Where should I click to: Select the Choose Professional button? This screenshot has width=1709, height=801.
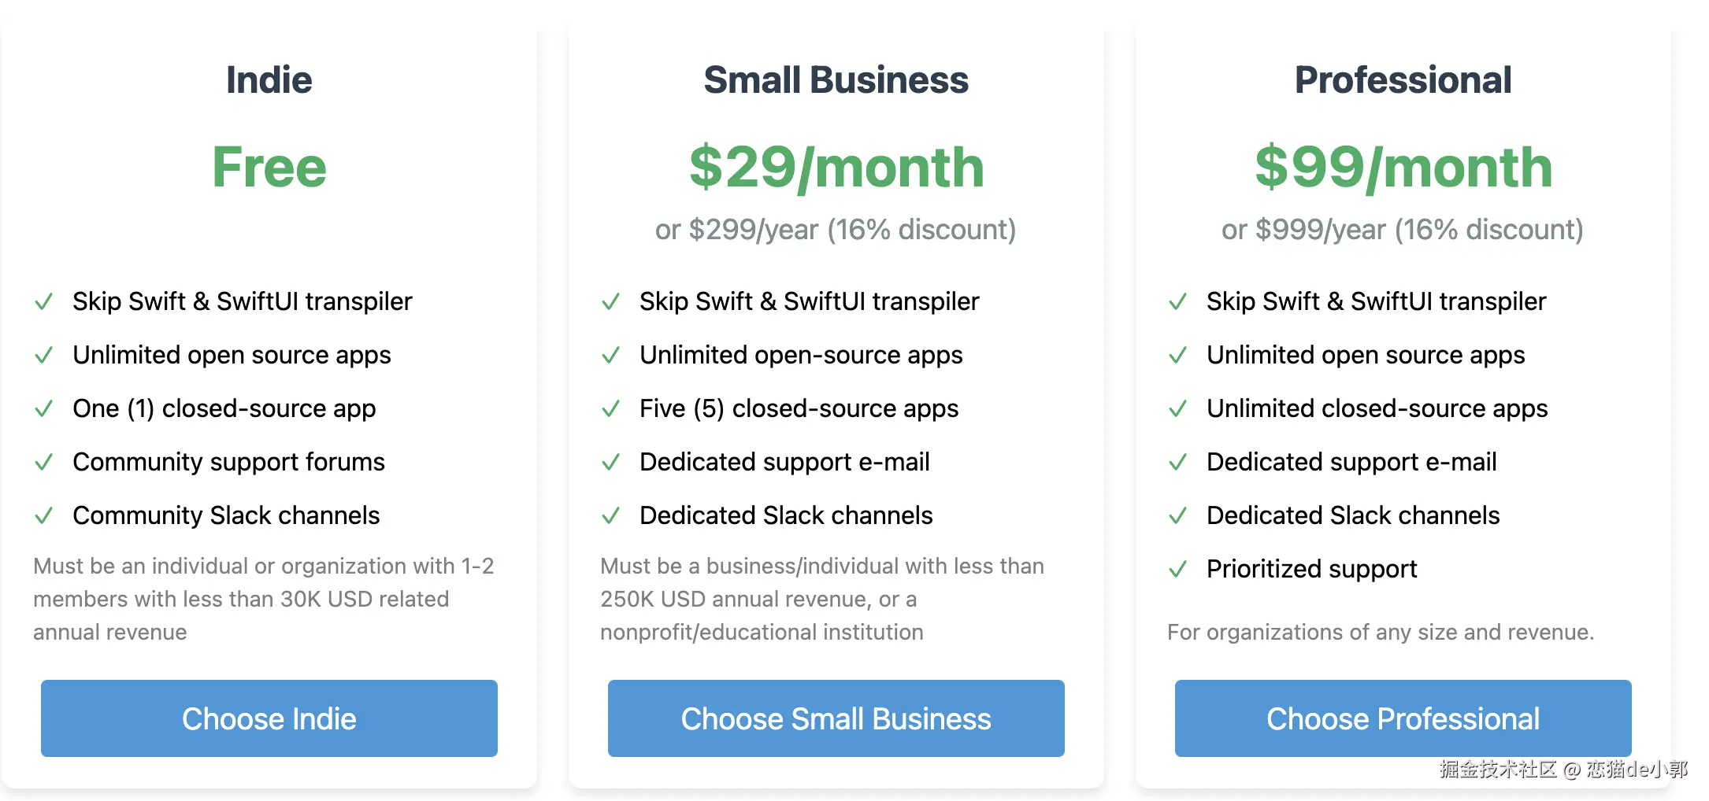click(1403, 718)
